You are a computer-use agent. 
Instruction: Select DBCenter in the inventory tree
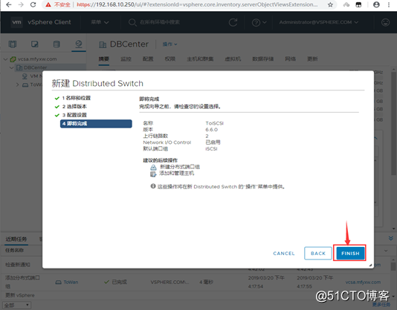point(35,67)
